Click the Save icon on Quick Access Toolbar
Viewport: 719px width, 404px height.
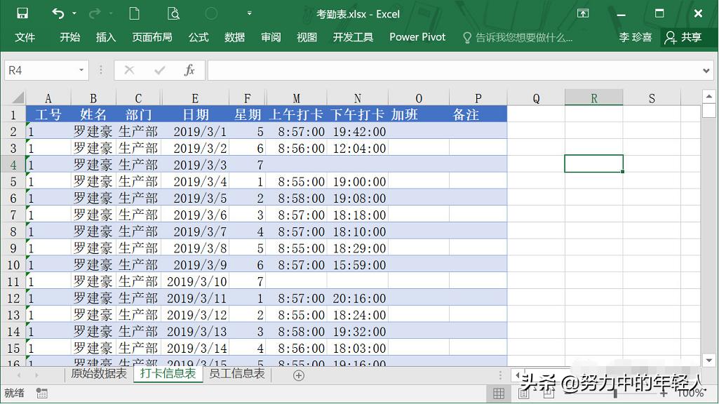[23, 12]
